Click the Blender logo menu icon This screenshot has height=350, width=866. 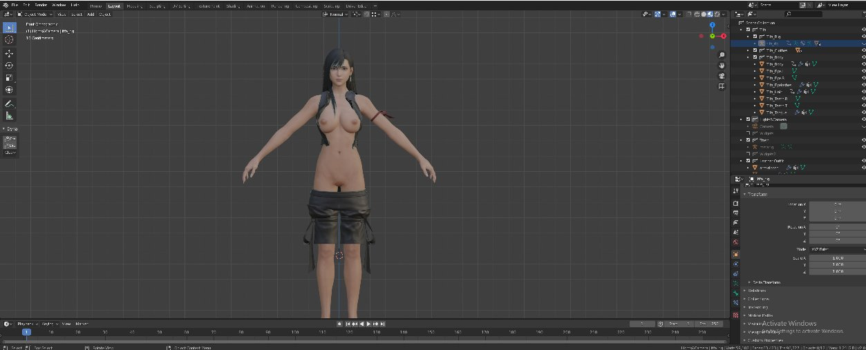pos(4,5)
